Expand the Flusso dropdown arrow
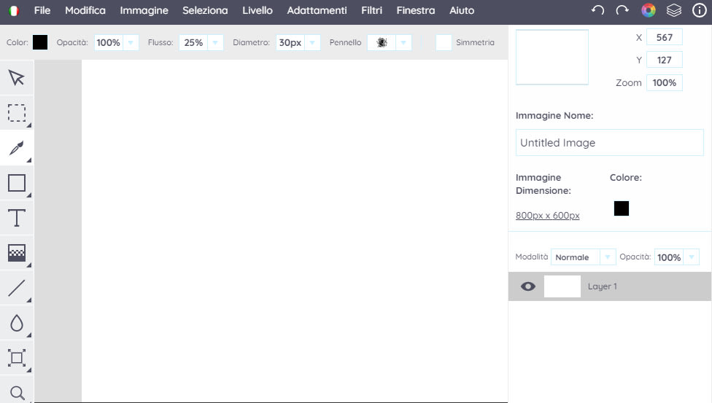The width and height of the screenshot is (712, 403). pyautogui.click(x=215, y=43)
